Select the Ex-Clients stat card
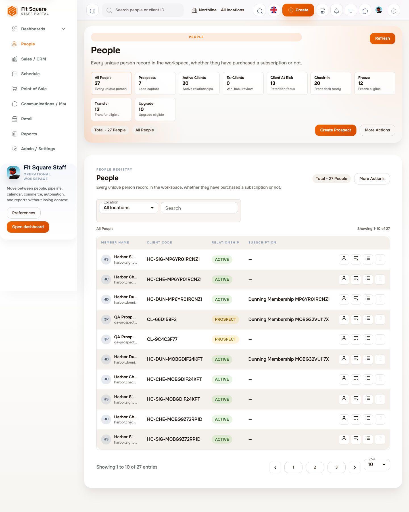 243,83
